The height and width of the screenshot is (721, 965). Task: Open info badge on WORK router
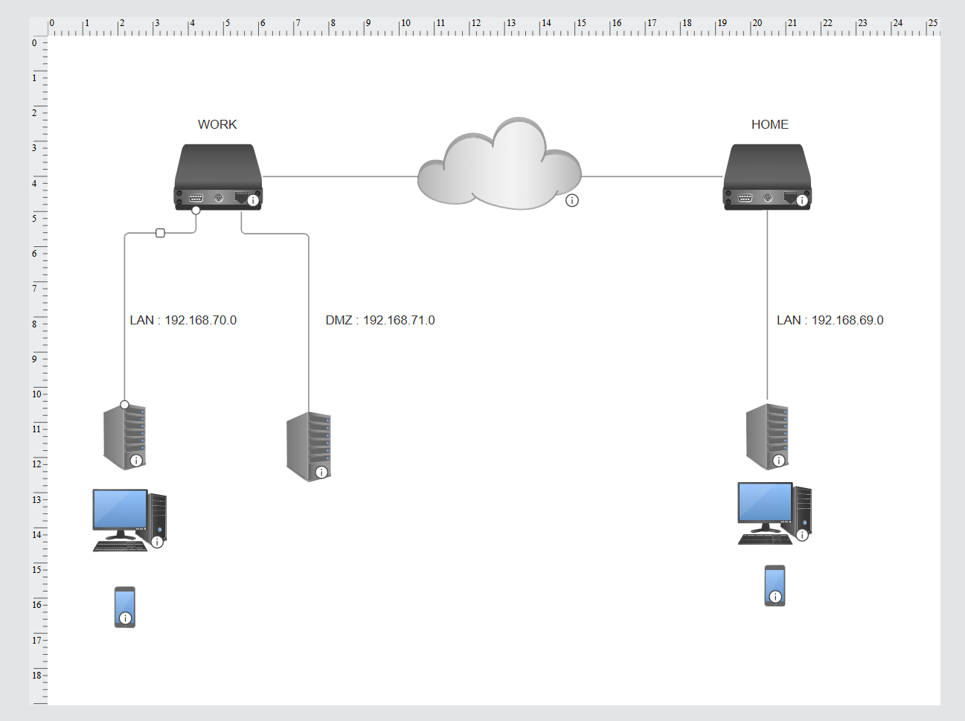click(253, 200)
